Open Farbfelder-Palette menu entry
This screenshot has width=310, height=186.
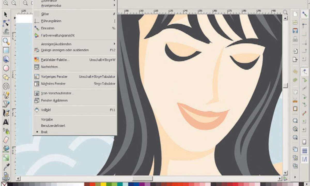[55, 60]
